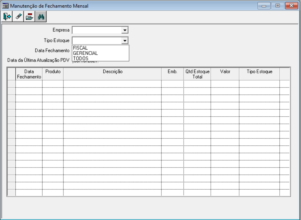Maximize the Manutenção de Fechamento Mensal window
Viewport: 301px width, 220px height.
click(x=278, y=6)
